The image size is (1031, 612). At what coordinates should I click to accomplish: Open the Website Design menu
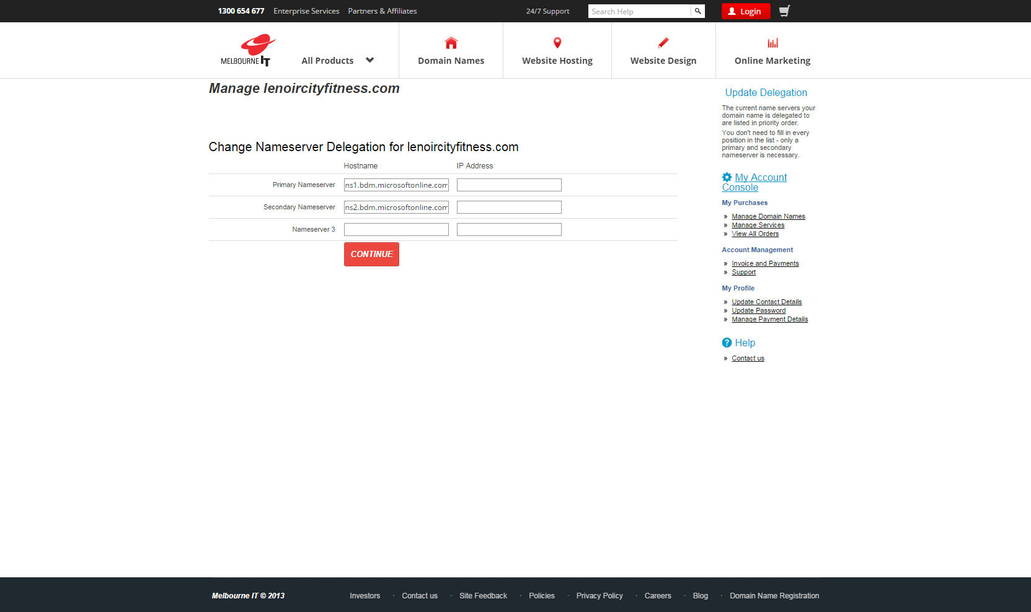click(663, 61)
